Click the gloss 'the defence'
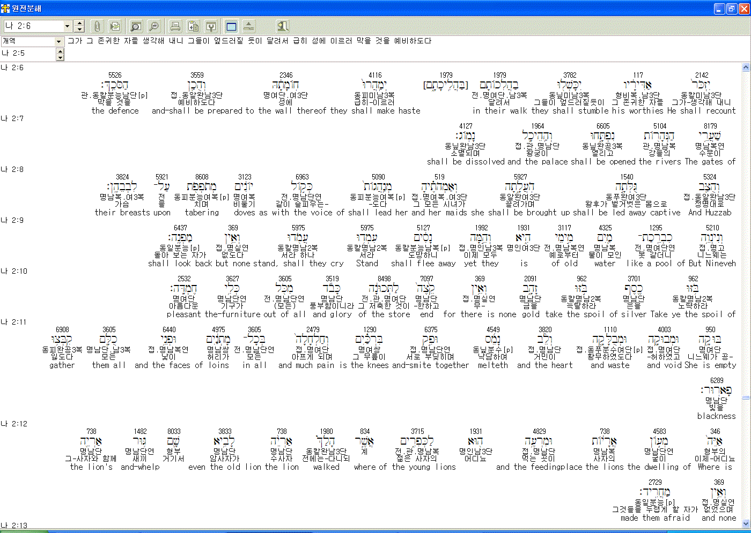This screenshot has width=751, height=533. click(115, 111)
